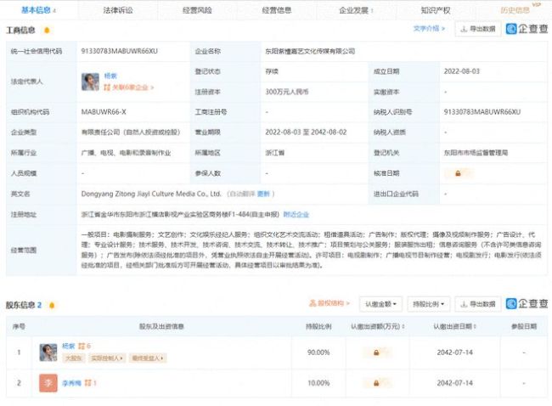Switch to the 法律诉讼 tab

pos(117,10)
